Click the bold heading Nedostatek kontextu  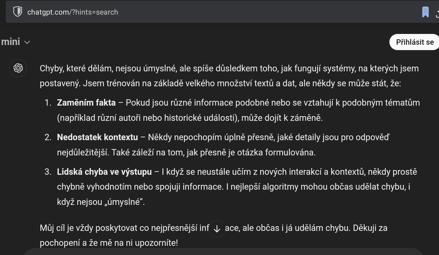pos(97,137)
